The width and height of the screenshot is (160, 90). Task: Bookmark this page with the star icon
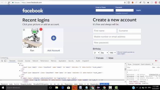(x=125, y=2)
